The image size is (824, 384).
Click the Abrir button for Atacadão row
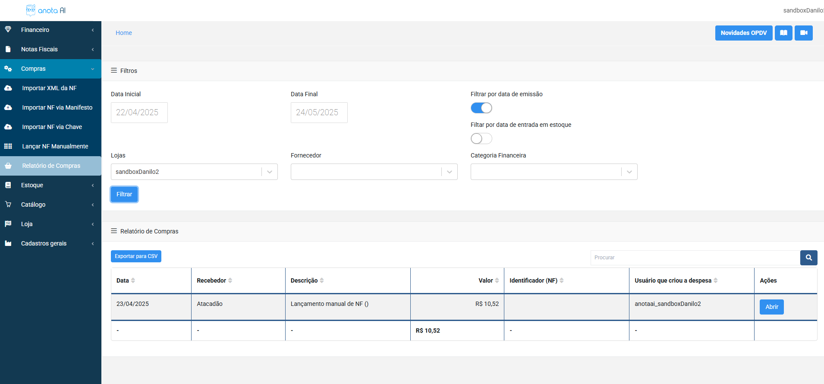pyautogui.click(x=771, y=307)
